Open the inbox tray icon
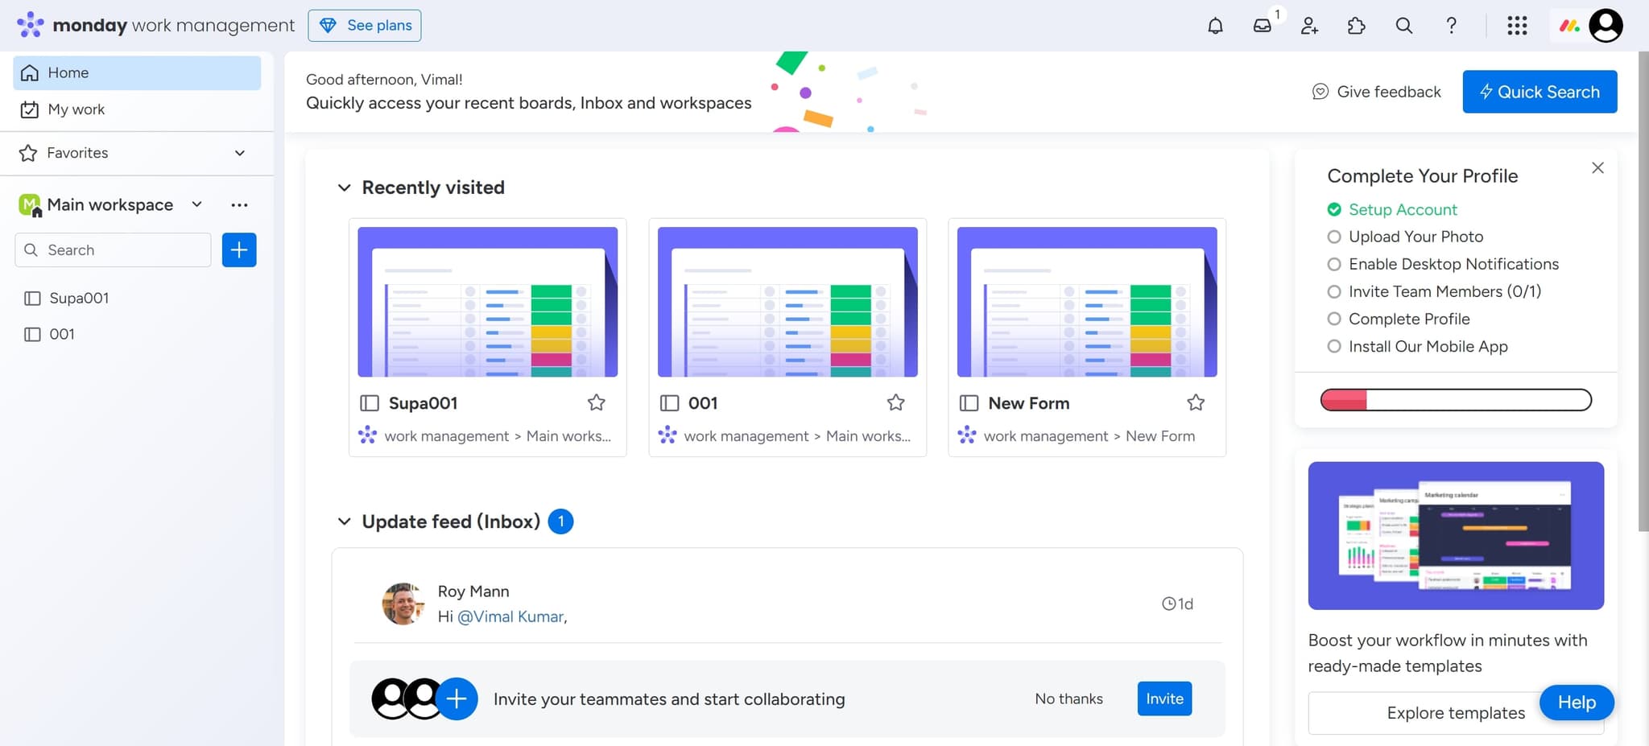The height and width of the screenshot is (746, 1649). (x=1262, y=26)
